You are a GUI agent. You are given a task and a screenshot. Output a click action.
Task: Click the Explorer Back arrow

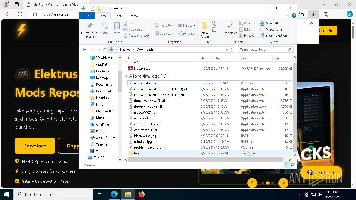[x=84, y=49]
